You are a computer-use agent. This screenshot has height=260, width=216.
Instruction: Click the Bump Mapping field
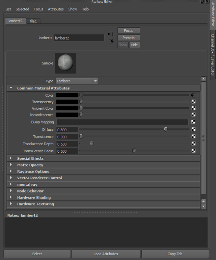pyautogui.click(x=123, y=122)
